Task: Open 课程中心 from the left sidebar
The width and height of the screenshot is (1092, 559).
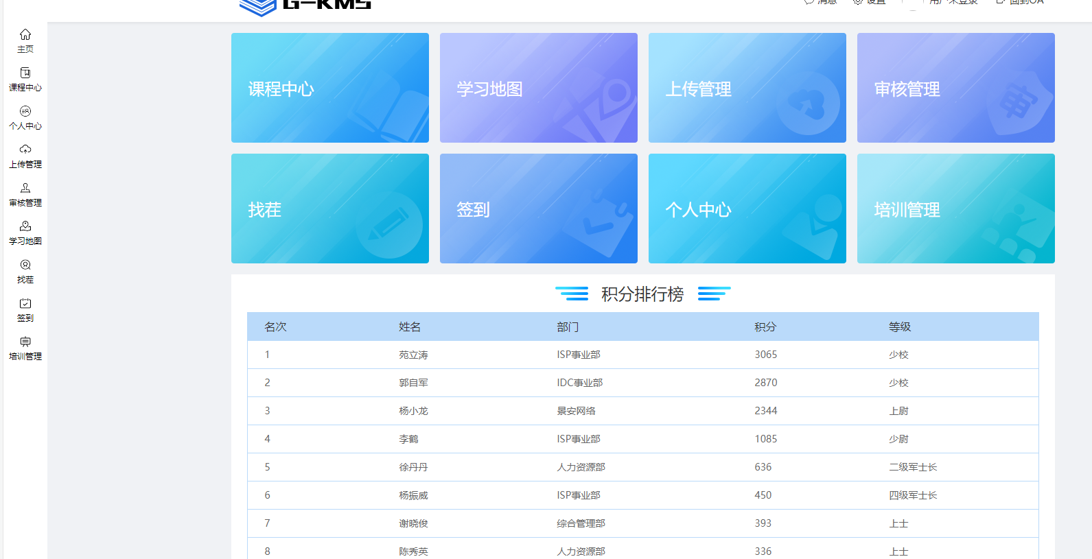Action: click(x=25, y=79)
